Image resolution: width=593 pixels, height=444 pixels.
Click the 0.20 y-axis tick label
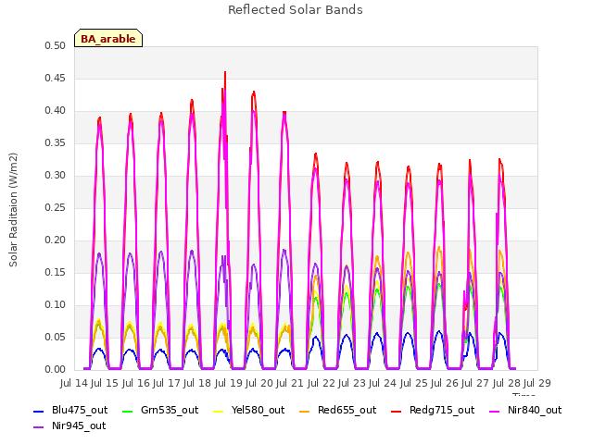56,240
